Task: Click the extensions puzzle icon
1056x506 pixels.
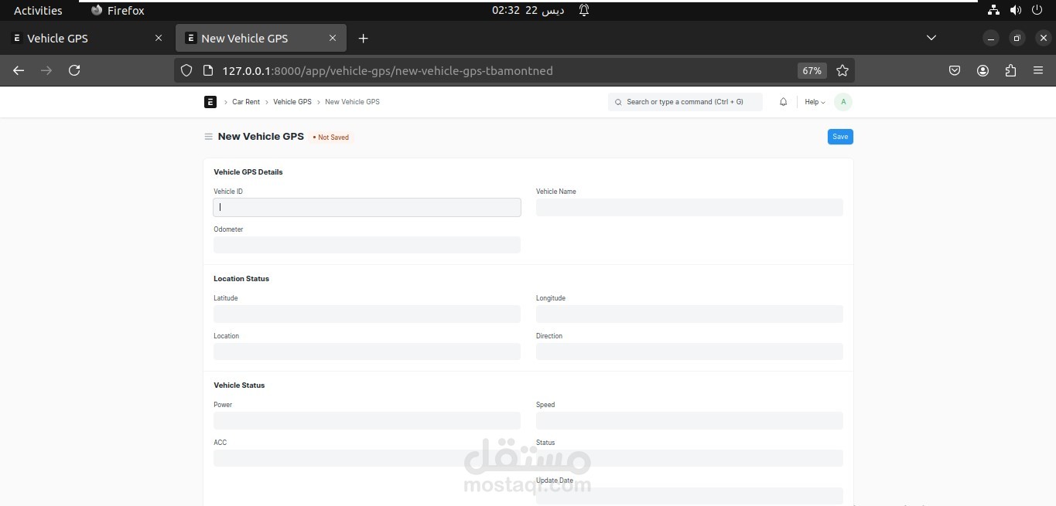Action: [x=1010, y=70]
